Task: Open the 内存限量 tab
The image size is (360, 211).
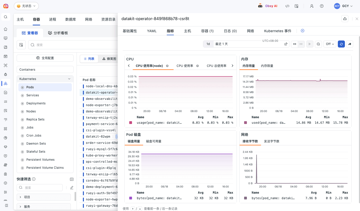Action: 267,66
